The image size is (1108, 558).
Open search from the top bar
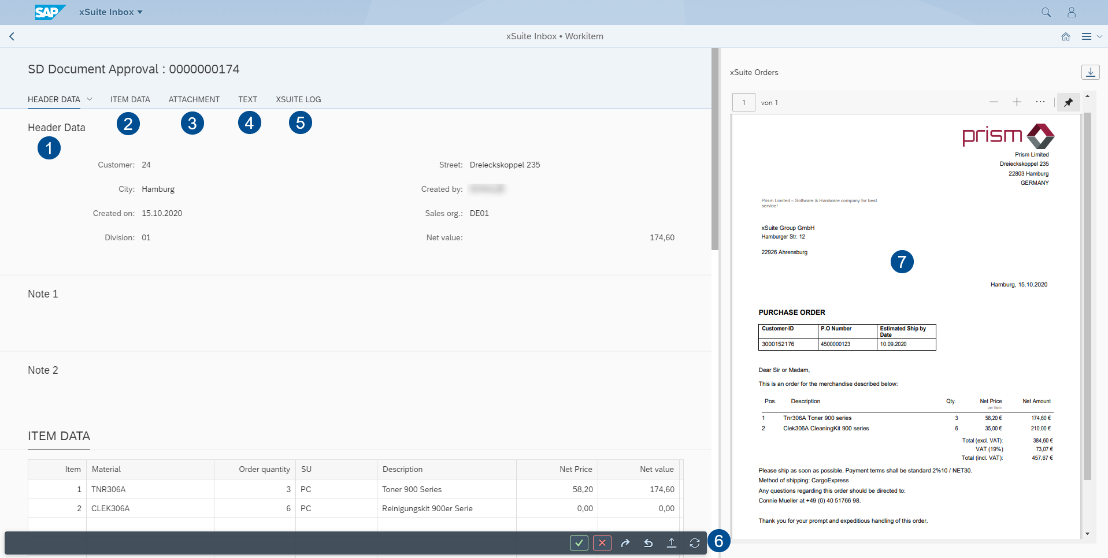[x=1045, y=12]
